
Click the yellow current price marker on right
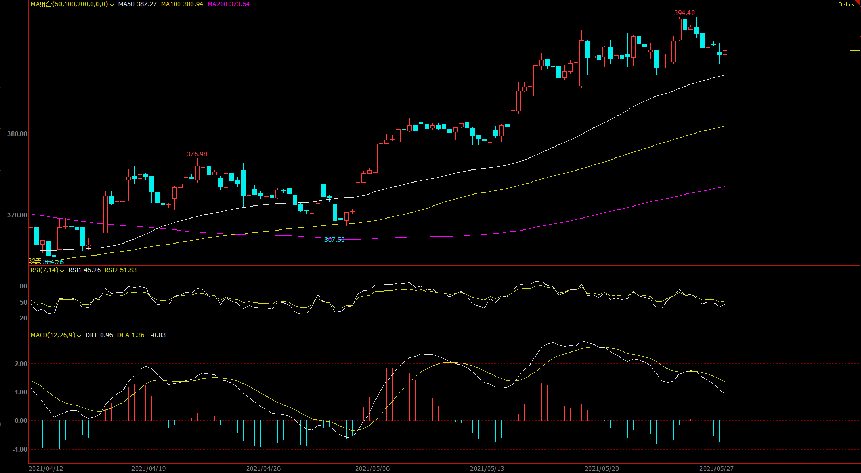pyautogui.click(x=855, y=50)
